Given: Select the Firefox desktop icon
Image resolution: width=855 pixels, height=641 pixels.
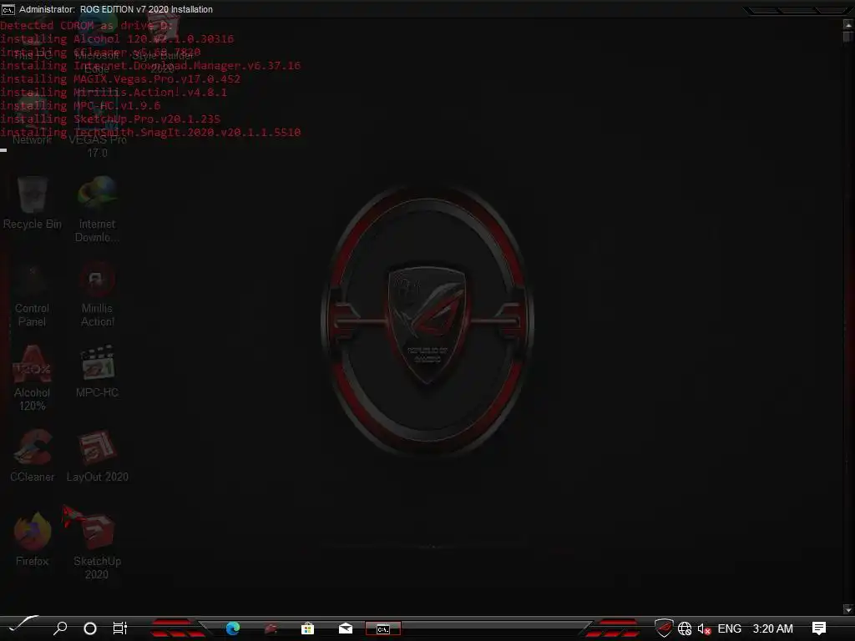Looking at the screenshot, I should click(x=33, y=540).
